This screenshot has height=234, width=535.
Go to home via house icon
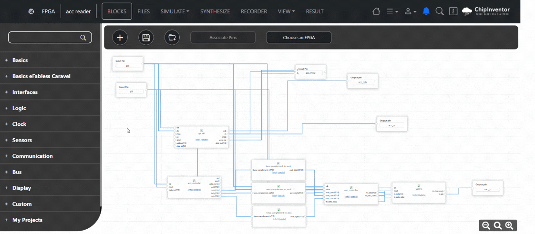(376, 11)
